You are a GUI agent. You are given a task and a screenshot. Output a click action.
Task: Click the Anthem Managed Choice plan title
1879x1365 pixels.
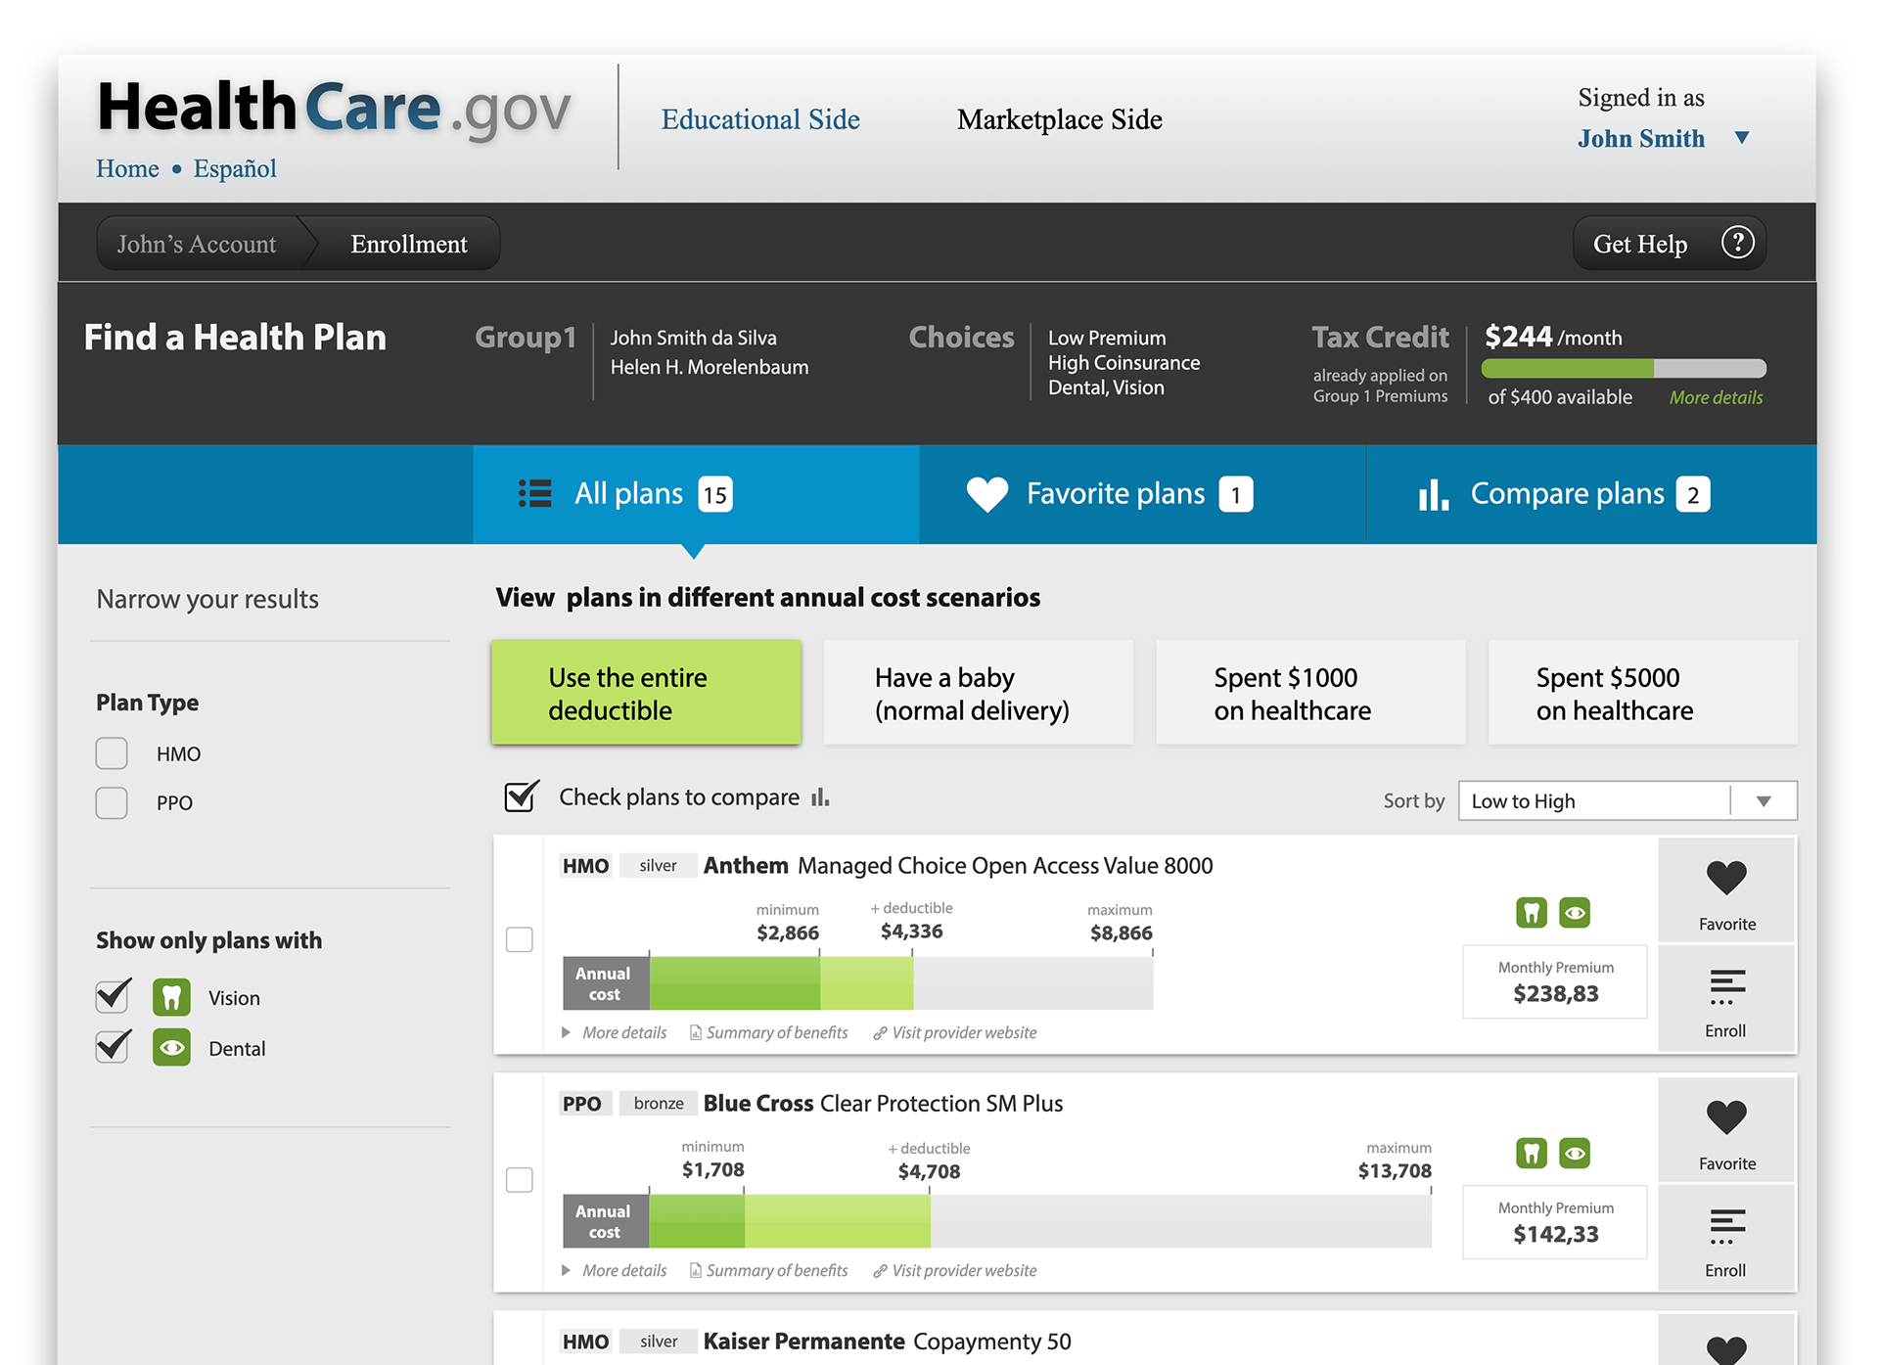958,866
